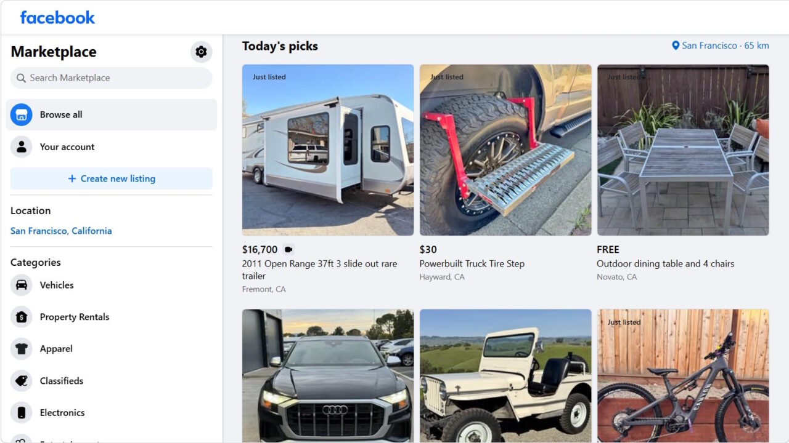
Task: Click the blue location pin near San Francisco
Action: (x=675, y=45)
